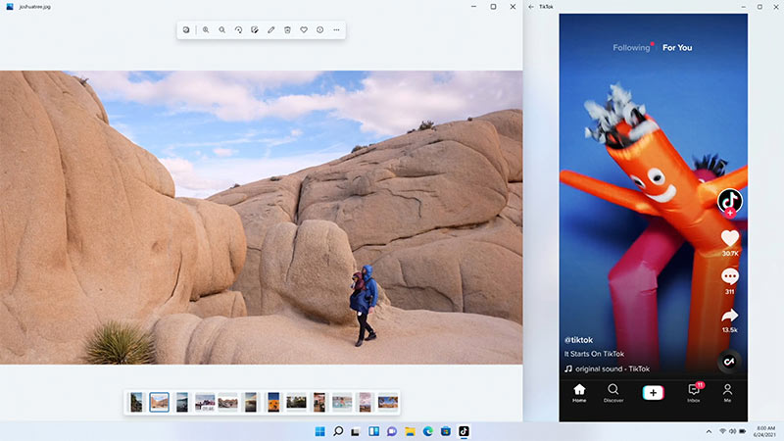Follow the TikTok profile avatar with the plus badge
Viewport: 784px width, 441px height.
730,203
